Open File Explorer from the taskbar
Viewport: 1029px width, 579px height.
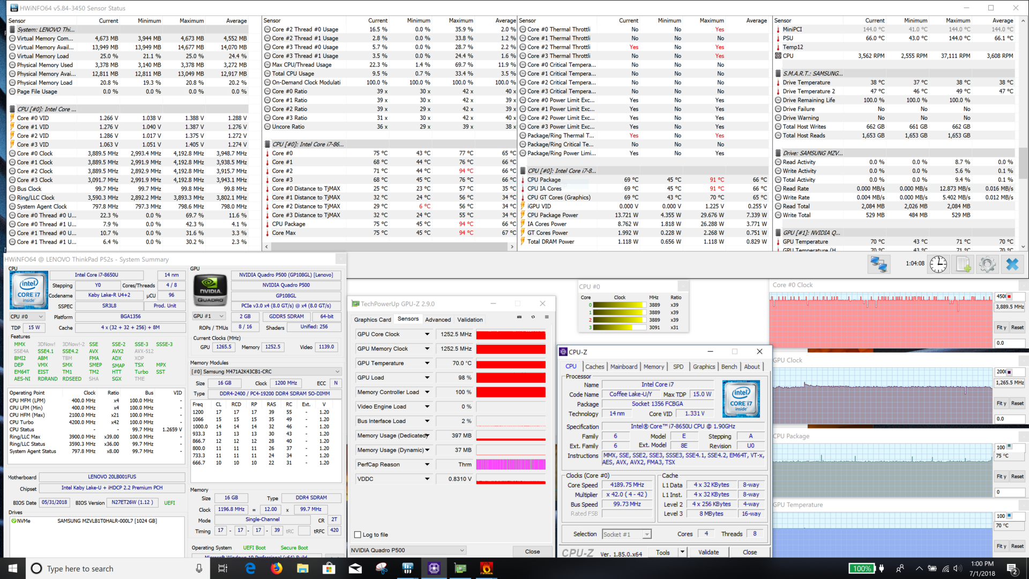(x=303, y=568)
